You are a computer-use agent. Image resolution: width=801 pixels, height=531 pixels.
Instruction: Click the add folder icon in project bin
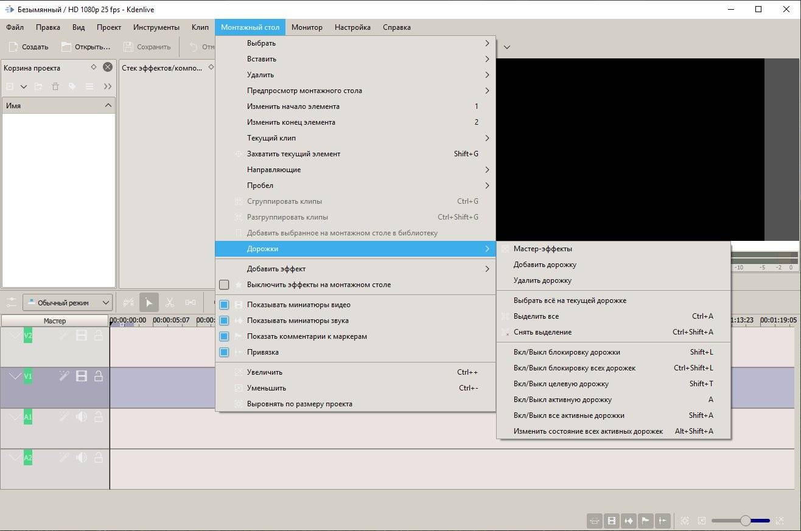tap(38, 86)
